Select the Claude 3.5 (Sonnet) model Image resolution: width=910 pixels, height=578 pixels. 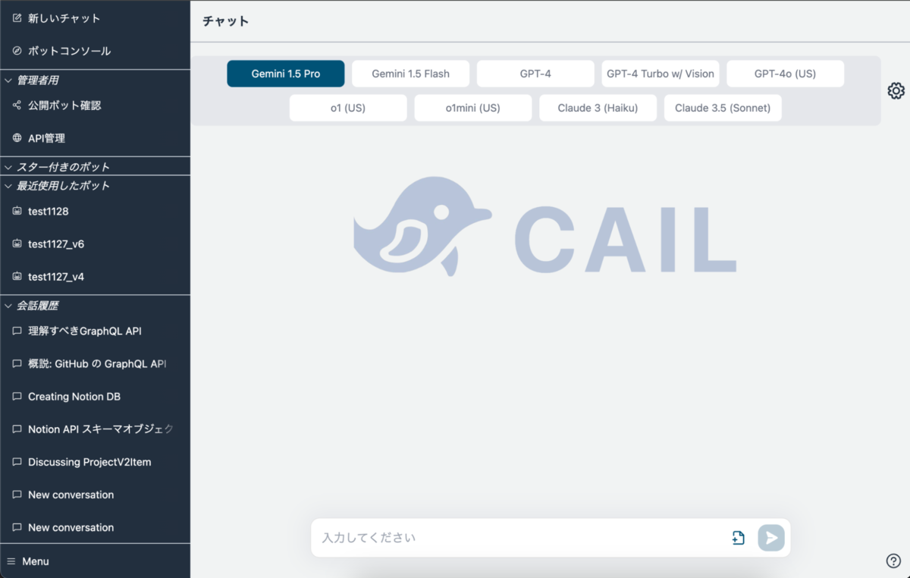tap(723, 108)
